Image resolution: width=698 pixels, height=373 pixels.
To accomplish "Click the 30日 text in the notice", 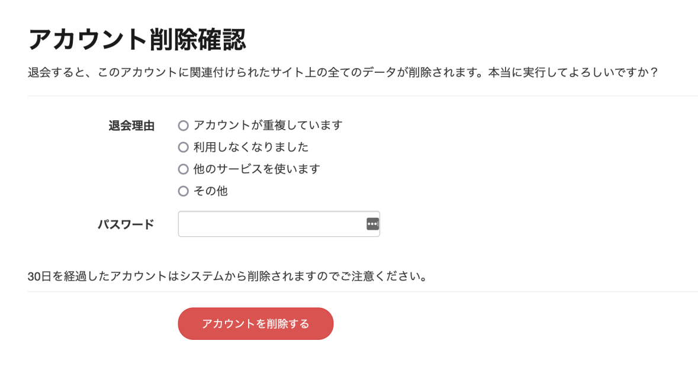I will coord(36,276).
